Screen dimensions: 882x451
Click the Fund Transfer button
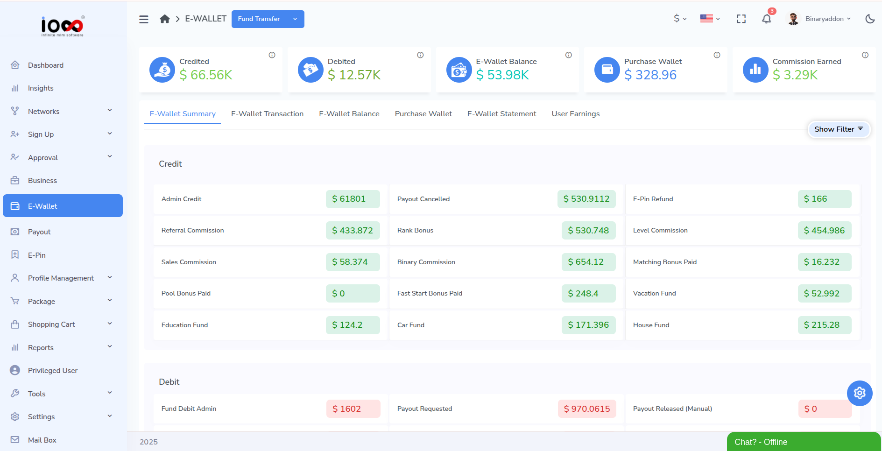pyautogui.click(x=259, y=19)
